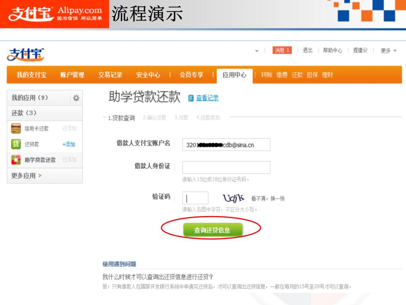Image resolution: width=406 pixels, height=305 pixels.
Task: Click the 看不清，换一张 link
Action: [268, 199]
